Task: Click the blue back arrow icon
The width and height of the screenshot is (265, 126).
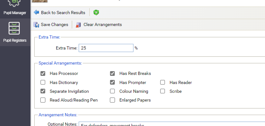Action: click(x=37, y=13)
